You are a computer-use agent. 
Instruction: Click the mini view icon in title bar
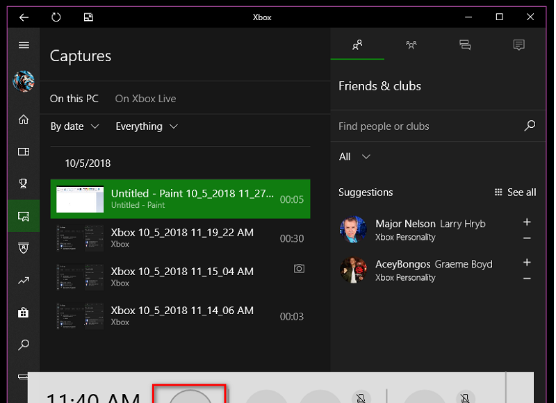coord(88,17)
